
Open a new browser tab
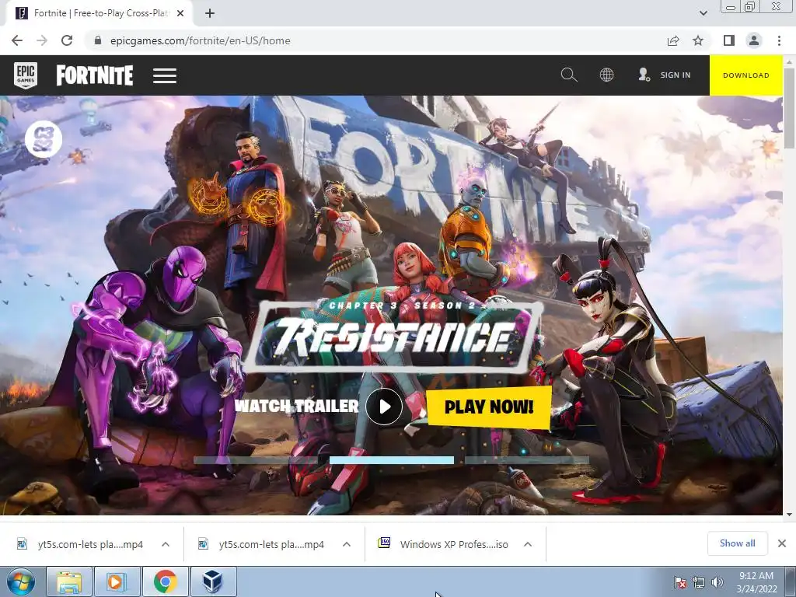[x=210, y=13]
